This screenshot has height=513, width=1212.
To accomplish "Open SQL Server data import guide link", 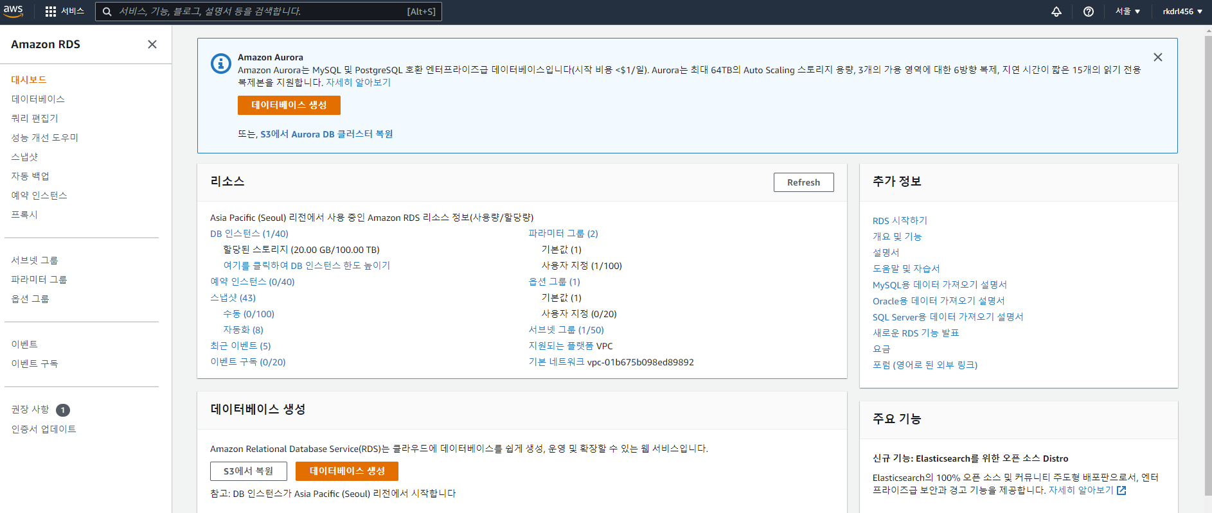I will (x=948, y=317).
